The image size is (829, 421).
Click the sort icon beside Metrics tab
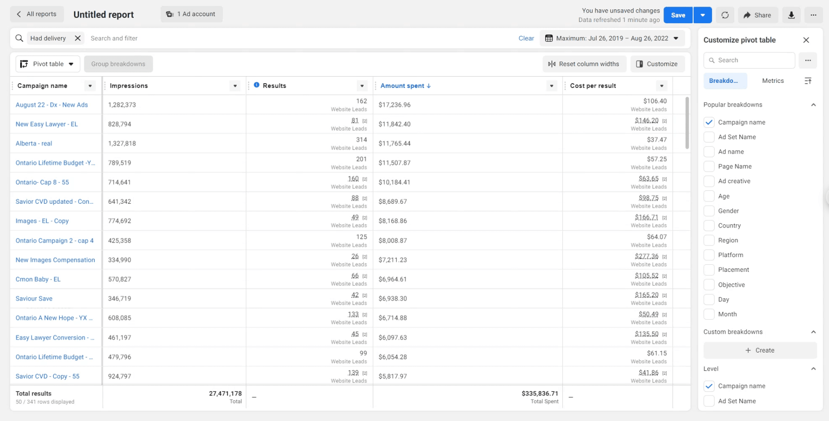(x=807, y=81)
